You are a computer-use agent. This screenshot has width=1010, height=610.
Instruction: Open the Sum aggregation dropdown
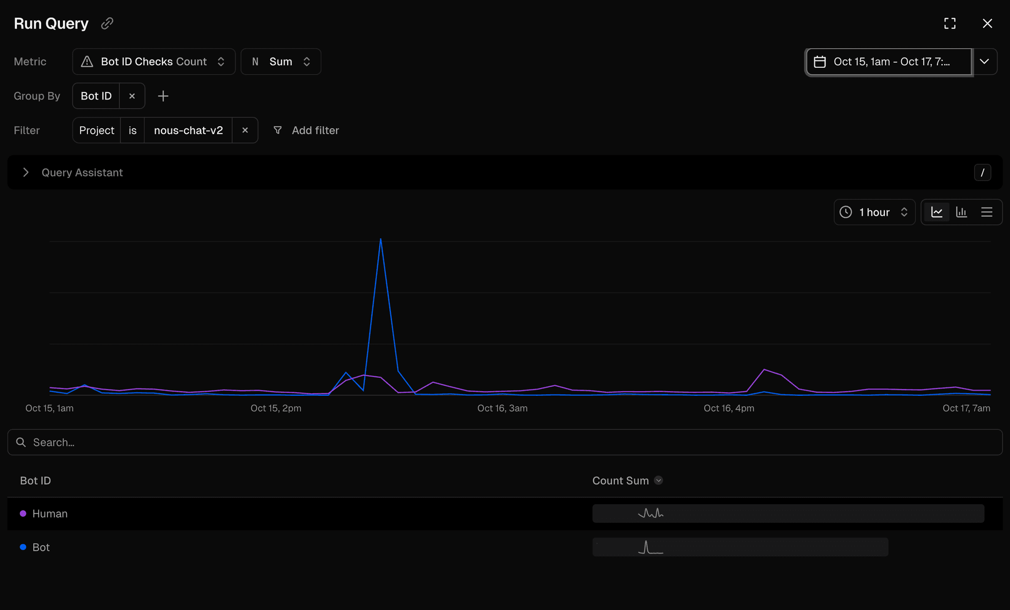pyautogui.click(x=281, y=62)
